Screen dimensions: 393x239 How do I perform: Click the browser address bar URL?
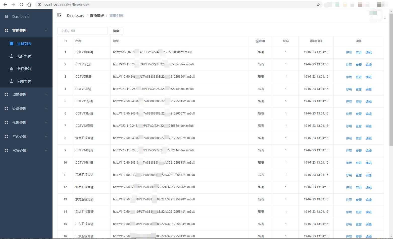(x=66, y=5)
